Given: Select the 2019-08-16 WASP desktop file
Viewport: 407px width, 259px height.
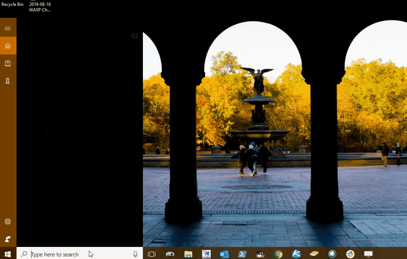Looking at the screenshot, I should 40,7.
